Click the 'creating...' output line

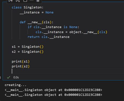(15, 85)
